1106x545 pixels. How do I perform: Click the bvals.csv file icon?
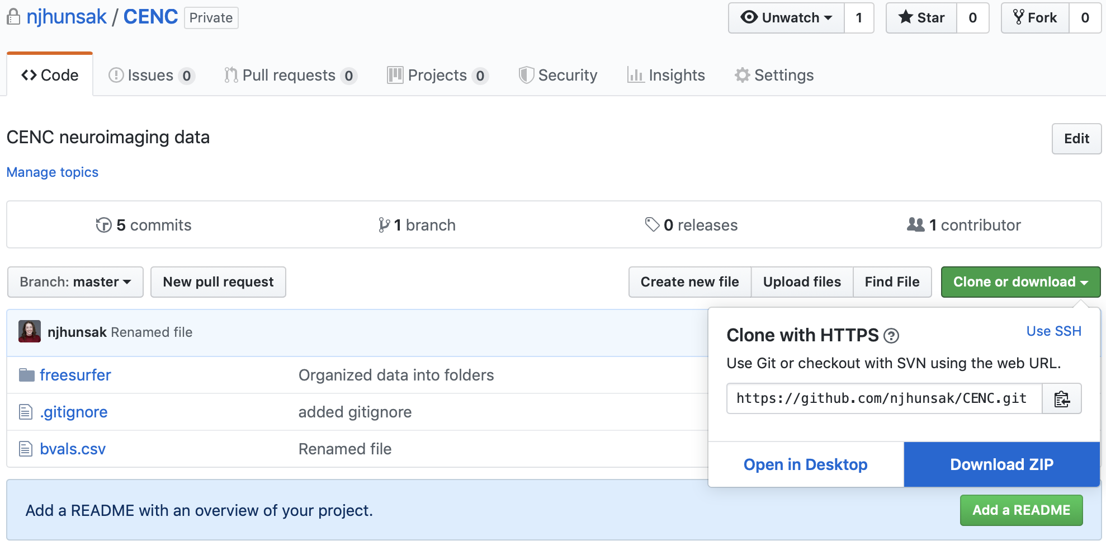click(x=26, y=449)
